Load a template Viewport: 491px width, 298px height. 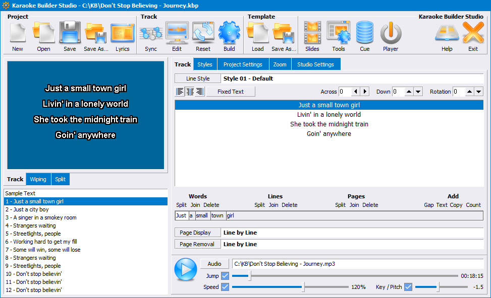point(258,37)
